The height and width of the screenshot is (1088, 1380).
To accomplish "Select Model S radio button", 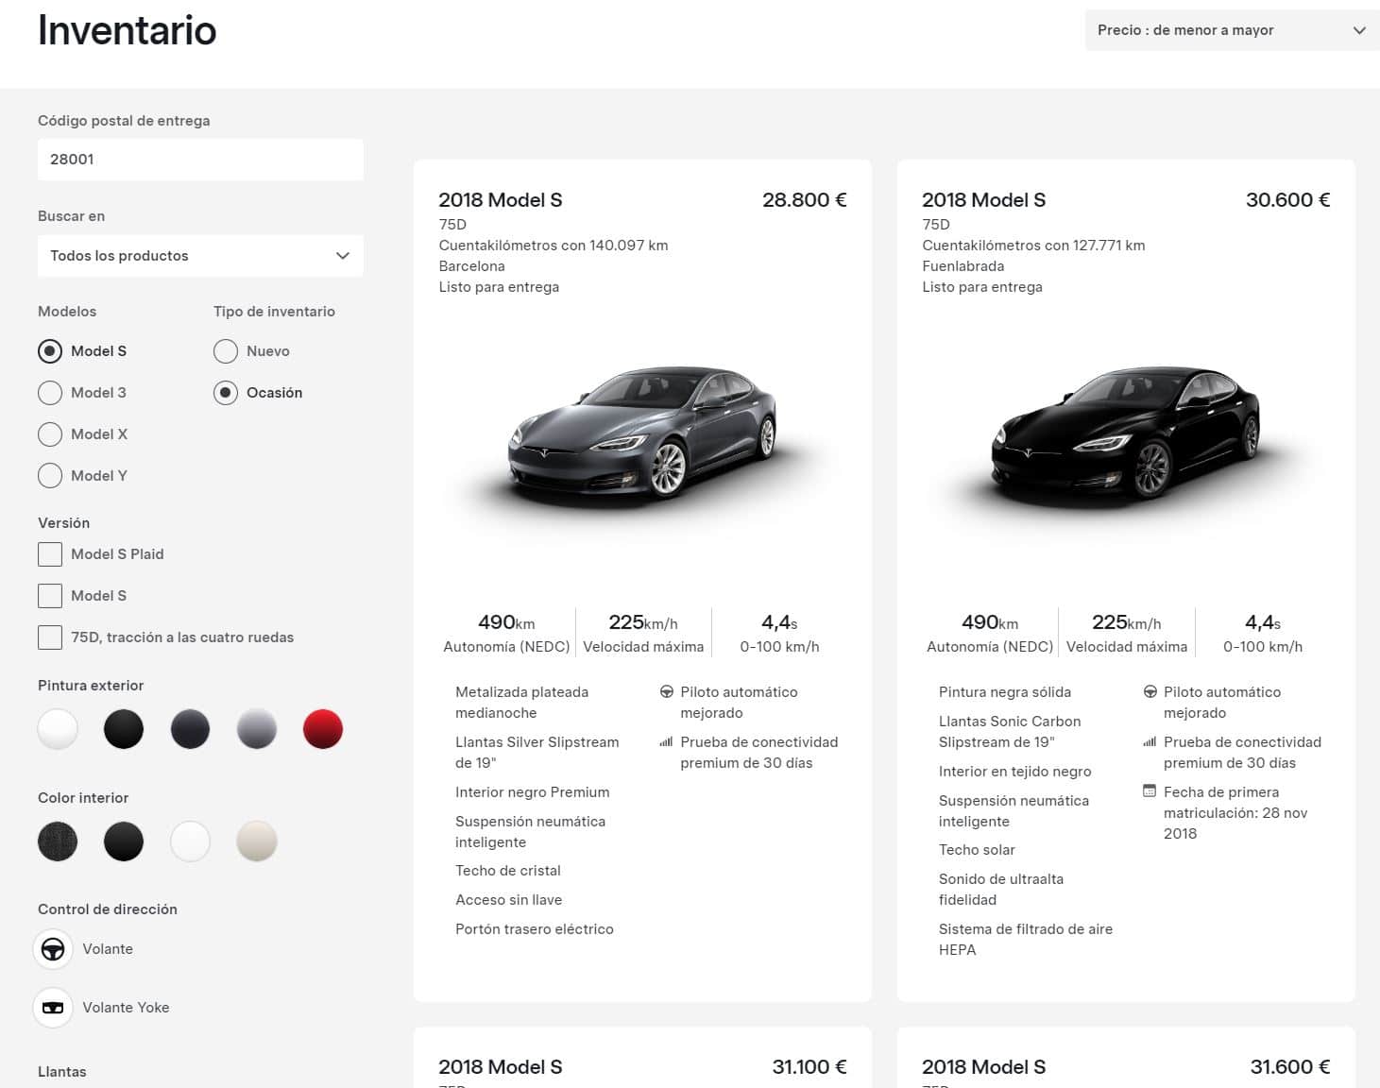I will (x=50, y=351).
